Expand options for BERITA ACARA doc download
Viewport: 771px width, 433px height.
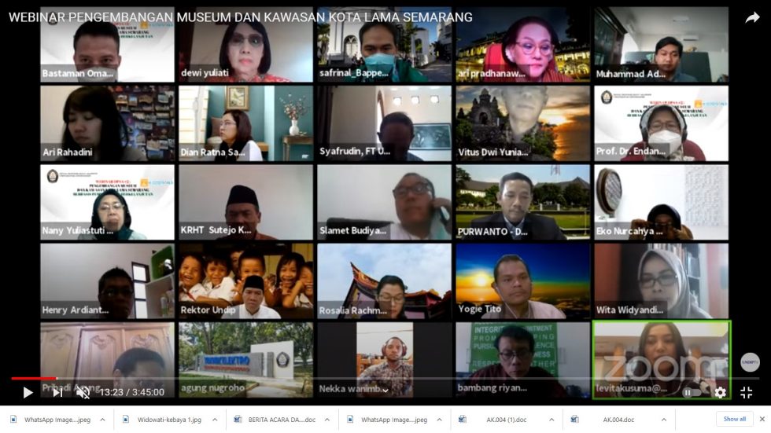point(326,420)
